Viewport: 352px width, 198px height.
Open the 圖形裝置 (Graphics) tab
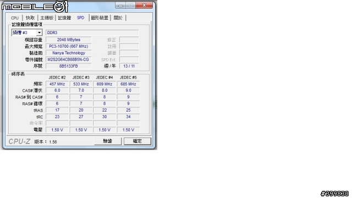coord(100,18)
